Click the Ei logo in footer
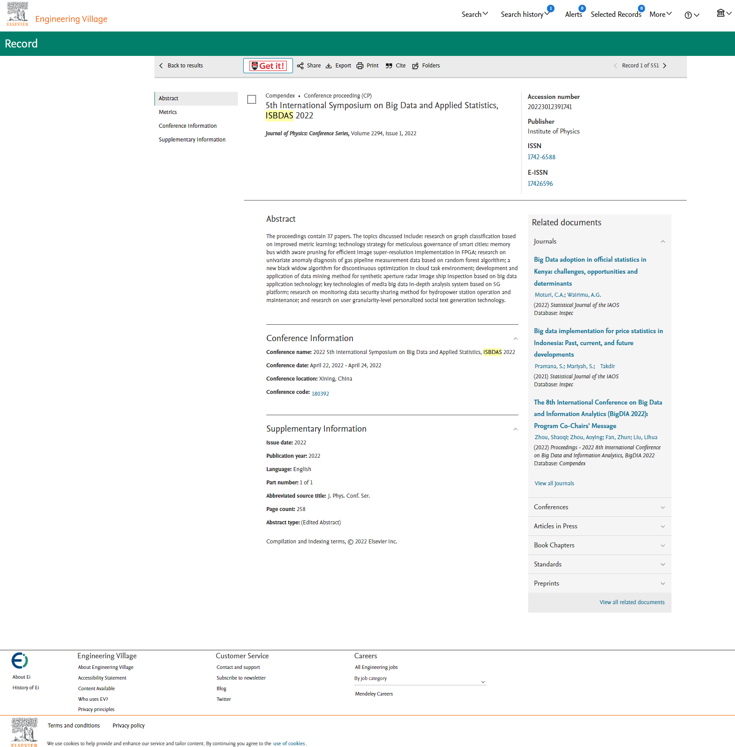Viewport: 735px width, 747px height. click(20, 661)
